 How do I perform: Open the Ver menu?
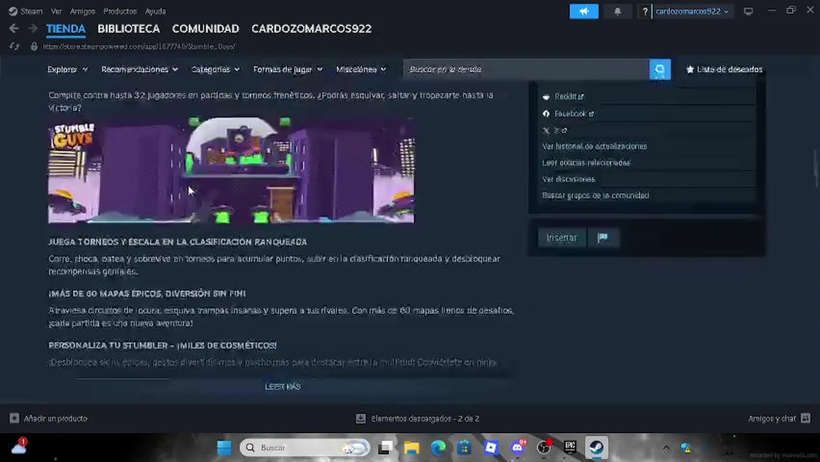(56, 11)
